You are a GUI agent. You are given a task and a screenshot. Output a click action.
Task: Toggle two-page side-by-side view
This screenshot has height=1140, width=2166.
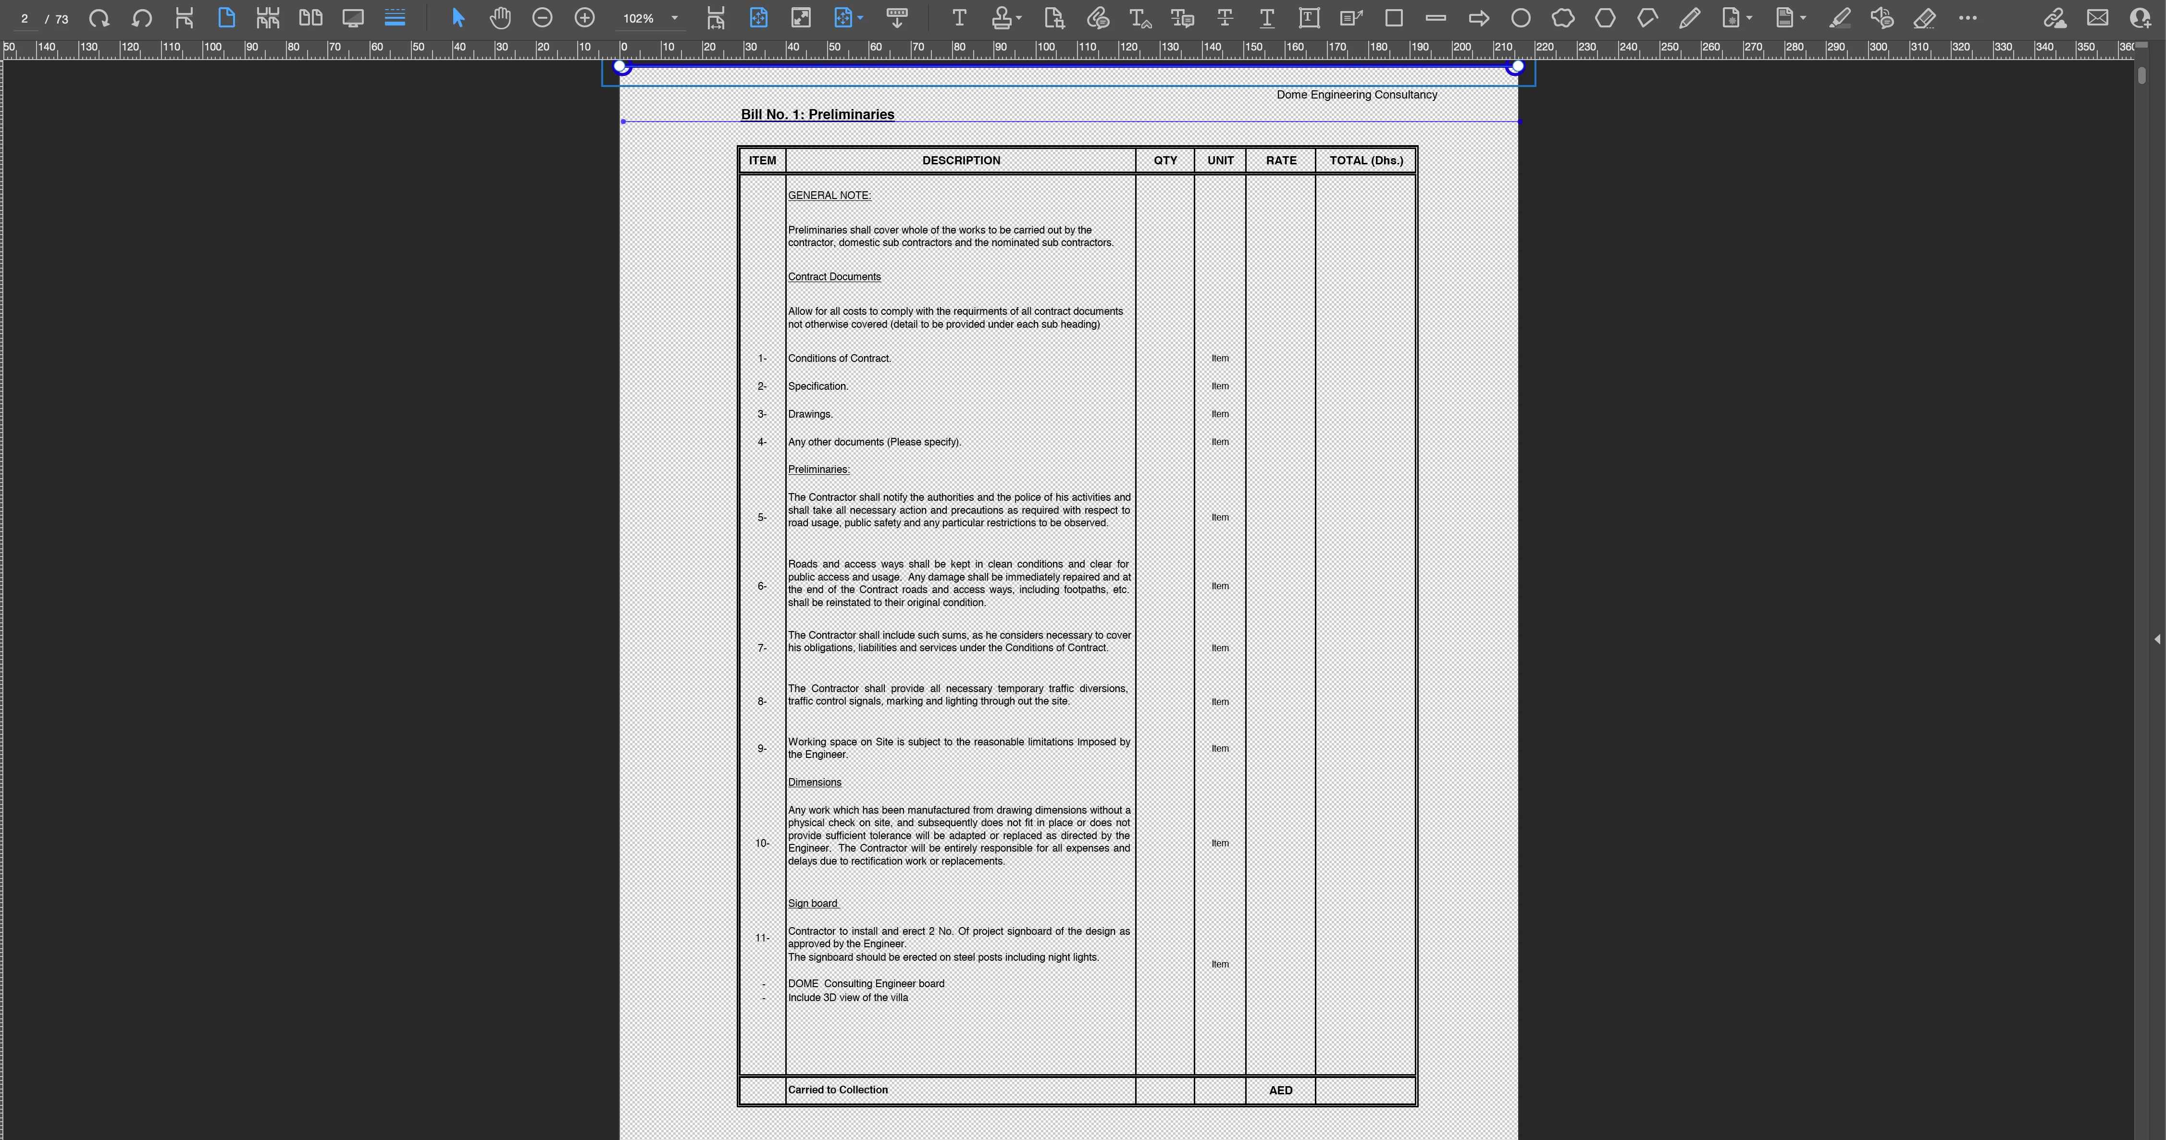click(x=310, y=18)
